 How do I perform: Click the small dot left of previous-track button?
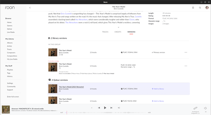tap(92, 108)
